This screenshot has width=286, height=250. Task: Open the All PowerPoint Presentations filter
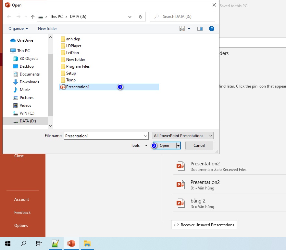tap(183, 136)
